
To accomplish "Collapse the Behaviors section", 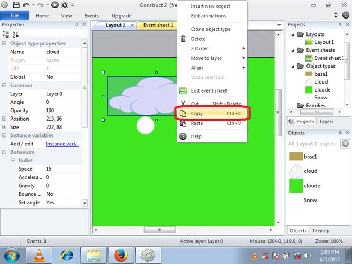I will tap(4, 152).
